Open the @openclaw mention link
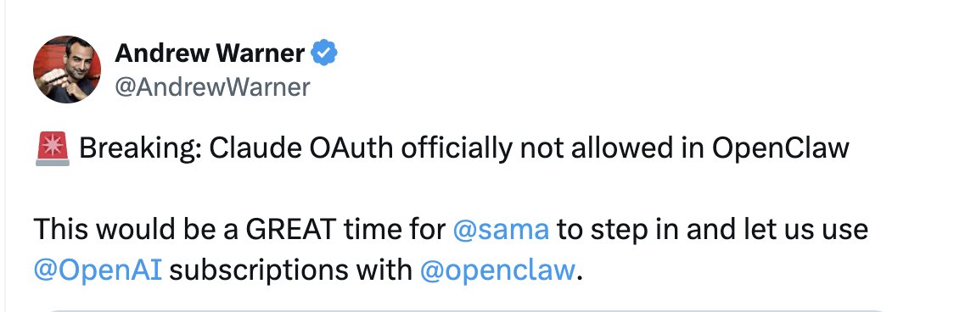Viewport: 954px width, 312px height. 497,270
